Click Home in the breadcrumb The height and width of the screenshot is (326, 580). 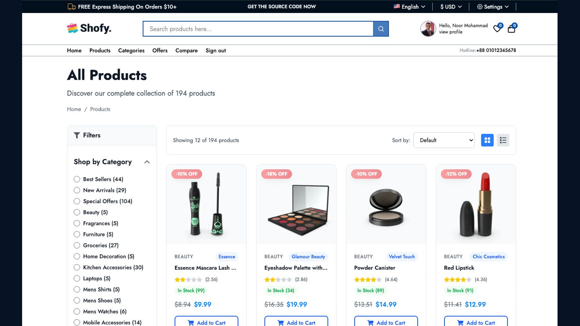(x=74, y=109)
